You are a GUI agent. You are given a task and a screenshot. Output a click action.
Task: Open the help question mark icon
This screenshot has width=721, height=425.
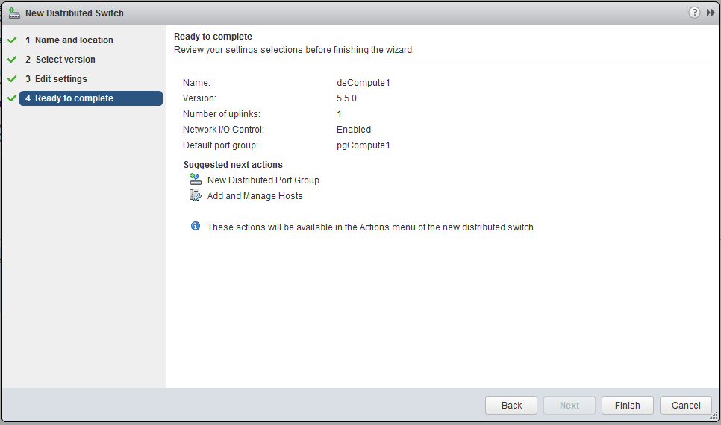click(x=694, y=13)
